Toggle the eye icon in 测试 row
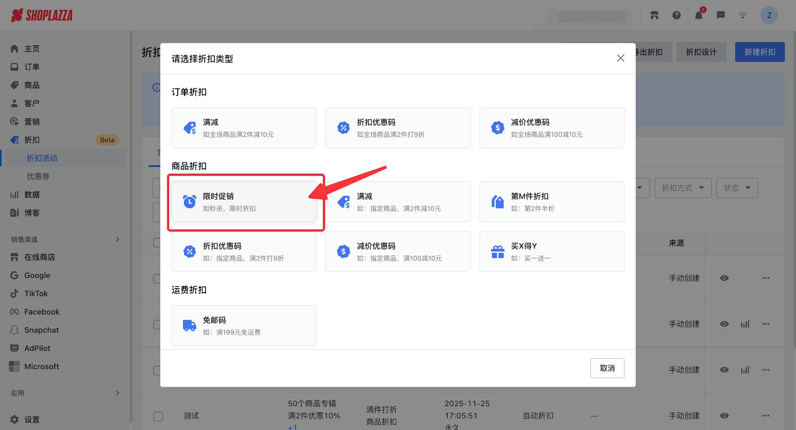796x430 pixels. point(724,416)
